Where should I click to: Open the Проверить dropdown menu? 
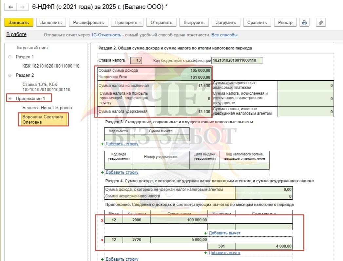127,23
